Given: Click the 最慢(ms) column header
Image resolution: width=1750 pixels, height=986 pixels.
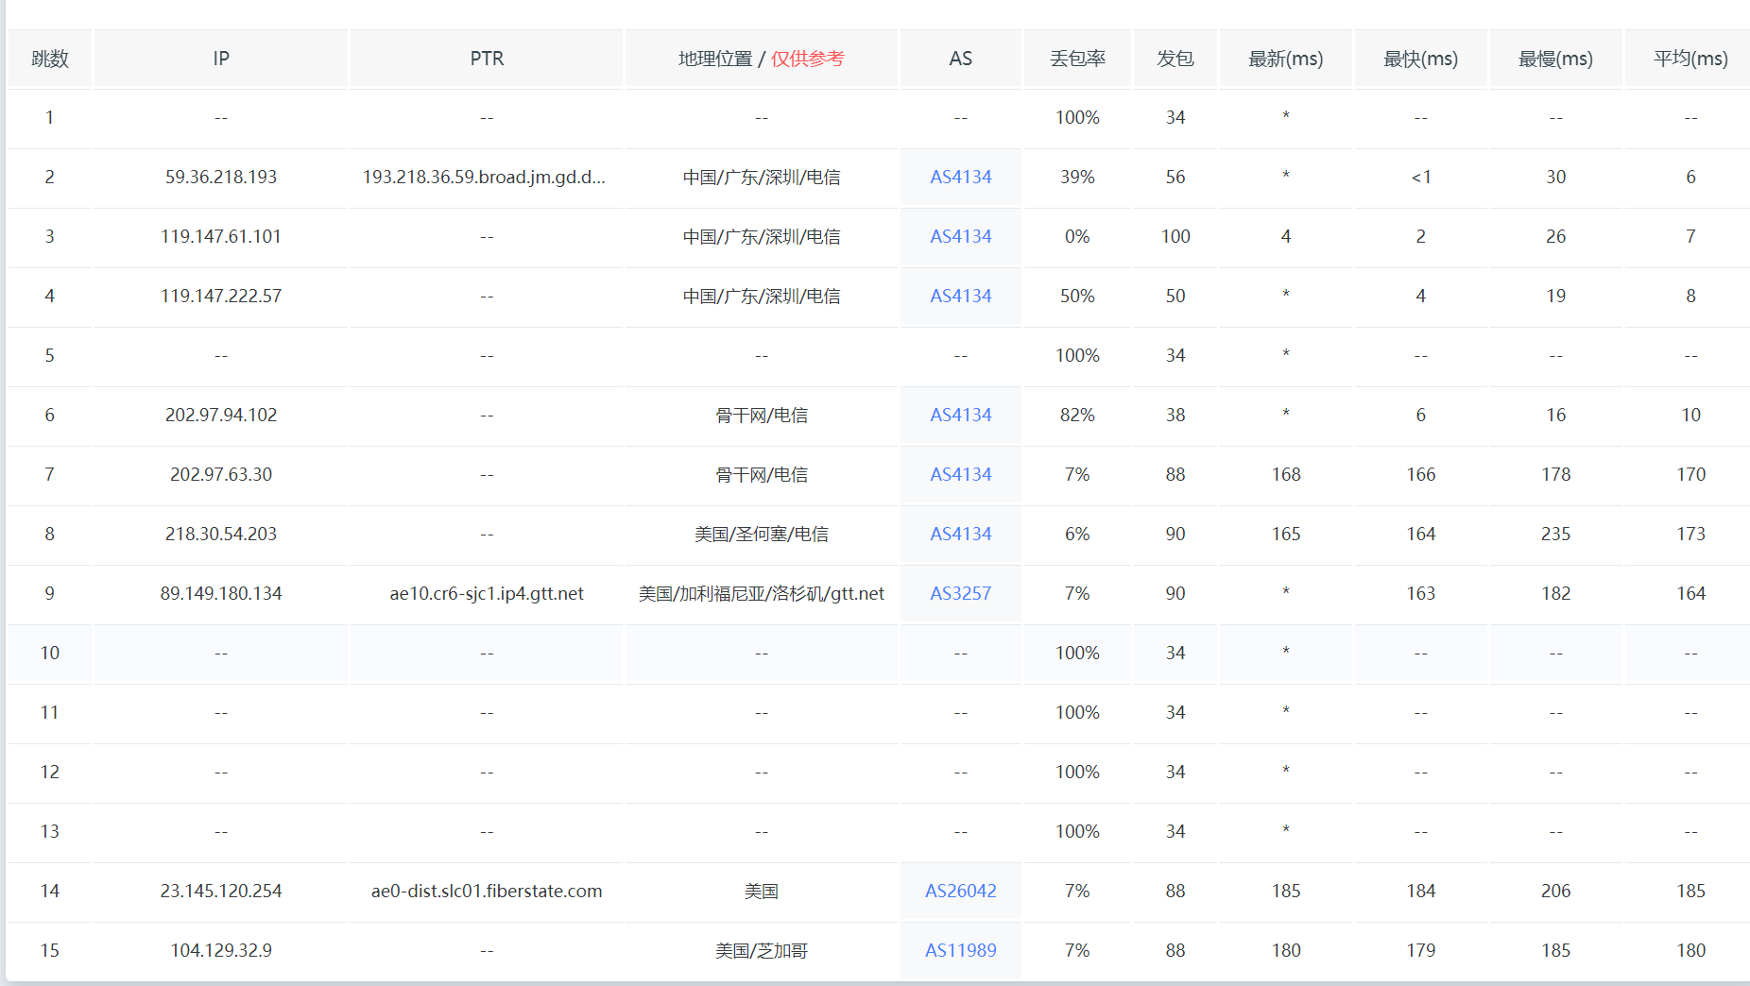Looking at the screenshot, I should [1556, 59].
